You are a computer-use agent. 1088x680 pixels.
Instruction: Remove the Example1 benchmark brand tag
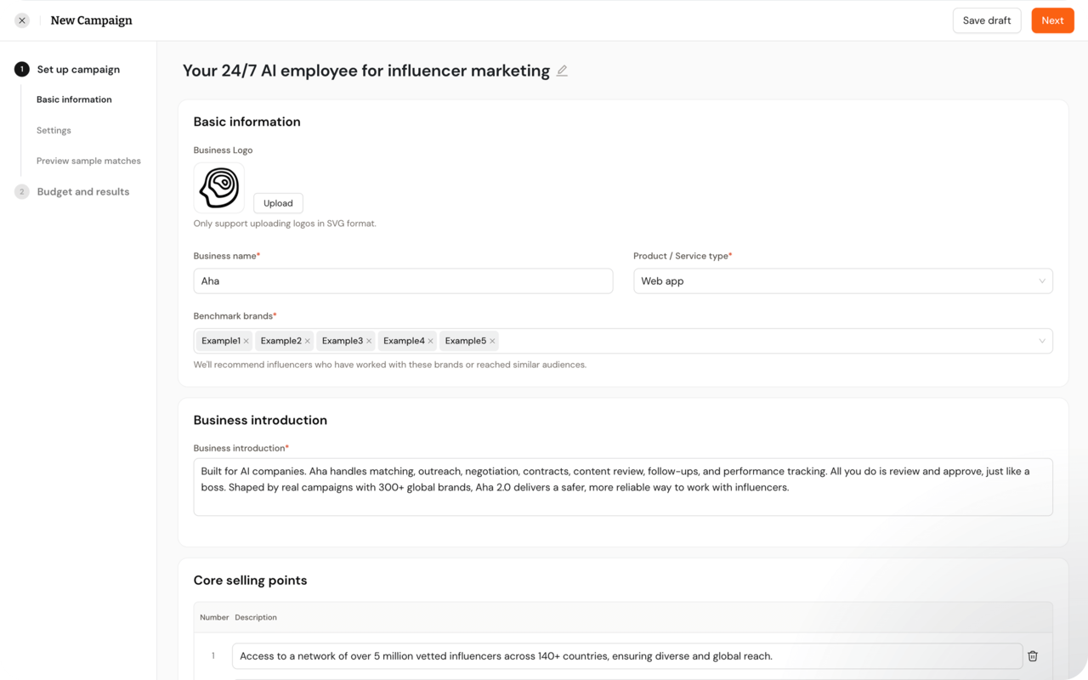(246, 341)
